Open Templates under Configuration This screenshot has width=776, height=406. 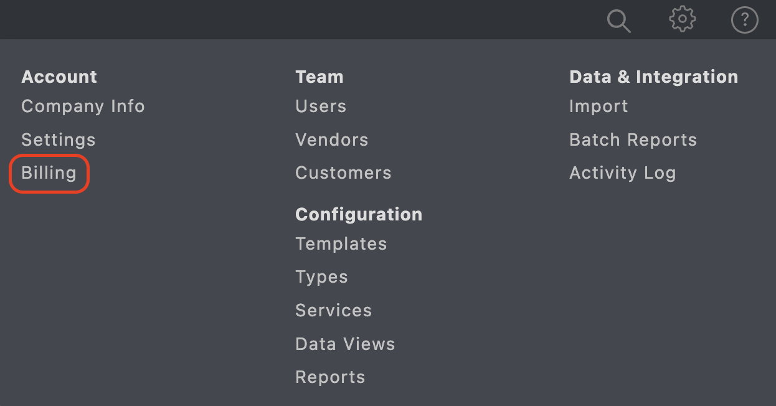(x=341, y=244)
